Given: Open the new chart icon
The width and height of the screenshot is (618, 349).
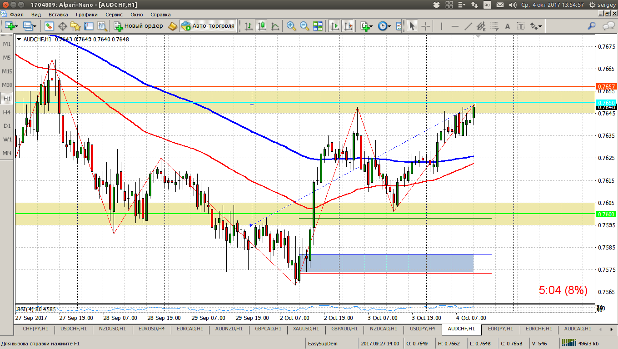Looking at the screenshot, I should 9,26.
